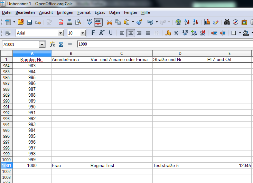Paste clipboard contents icon
Image resolution: width=253 pixels, height=183 pixels.
tap(126, 22)
